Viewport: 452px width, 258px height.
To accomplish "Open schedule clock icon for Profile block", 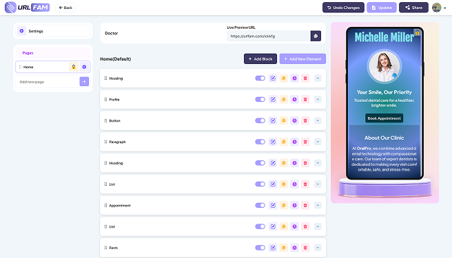I will pos(294,99).
